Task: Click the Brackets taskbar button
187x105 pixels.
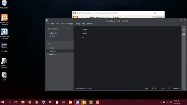Action: click(x=77, y=102)
